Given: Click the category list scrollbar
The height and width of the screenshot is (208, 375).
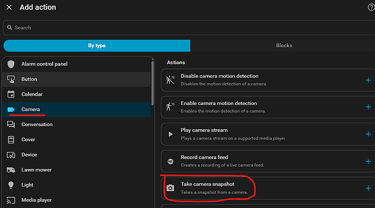Looking at the screenshot, I should pyautogui.click(x=153, y=83).
